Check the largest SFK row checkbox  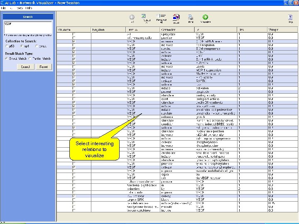coord(74,200)
